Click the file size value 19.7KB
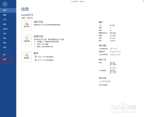 tap(112, 25)
